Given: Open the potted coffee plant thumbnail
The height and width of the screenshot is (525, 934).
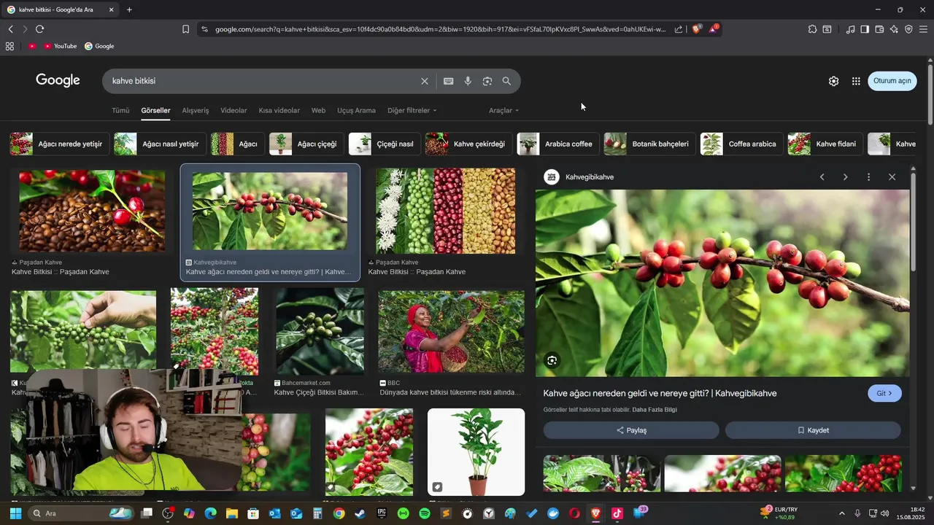Looking at the screenshot, I should click(x=476, y=452).
